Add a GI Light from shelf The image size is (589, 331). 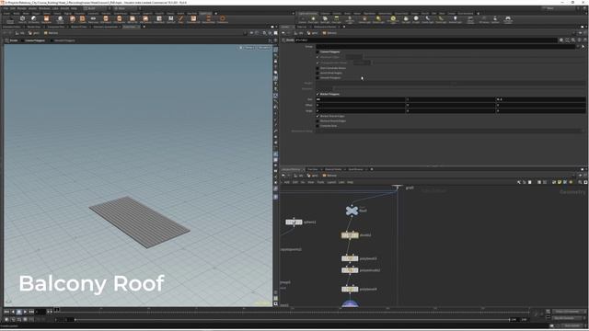(x=416, y=19)
